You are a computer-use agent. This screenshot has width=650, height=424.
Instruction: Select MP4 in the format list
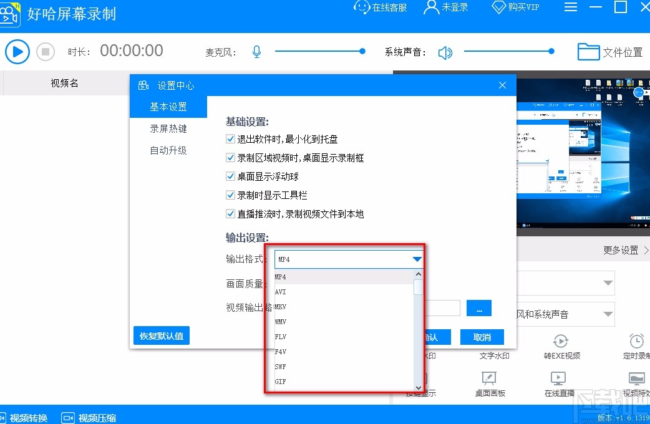tap(344, 276)
